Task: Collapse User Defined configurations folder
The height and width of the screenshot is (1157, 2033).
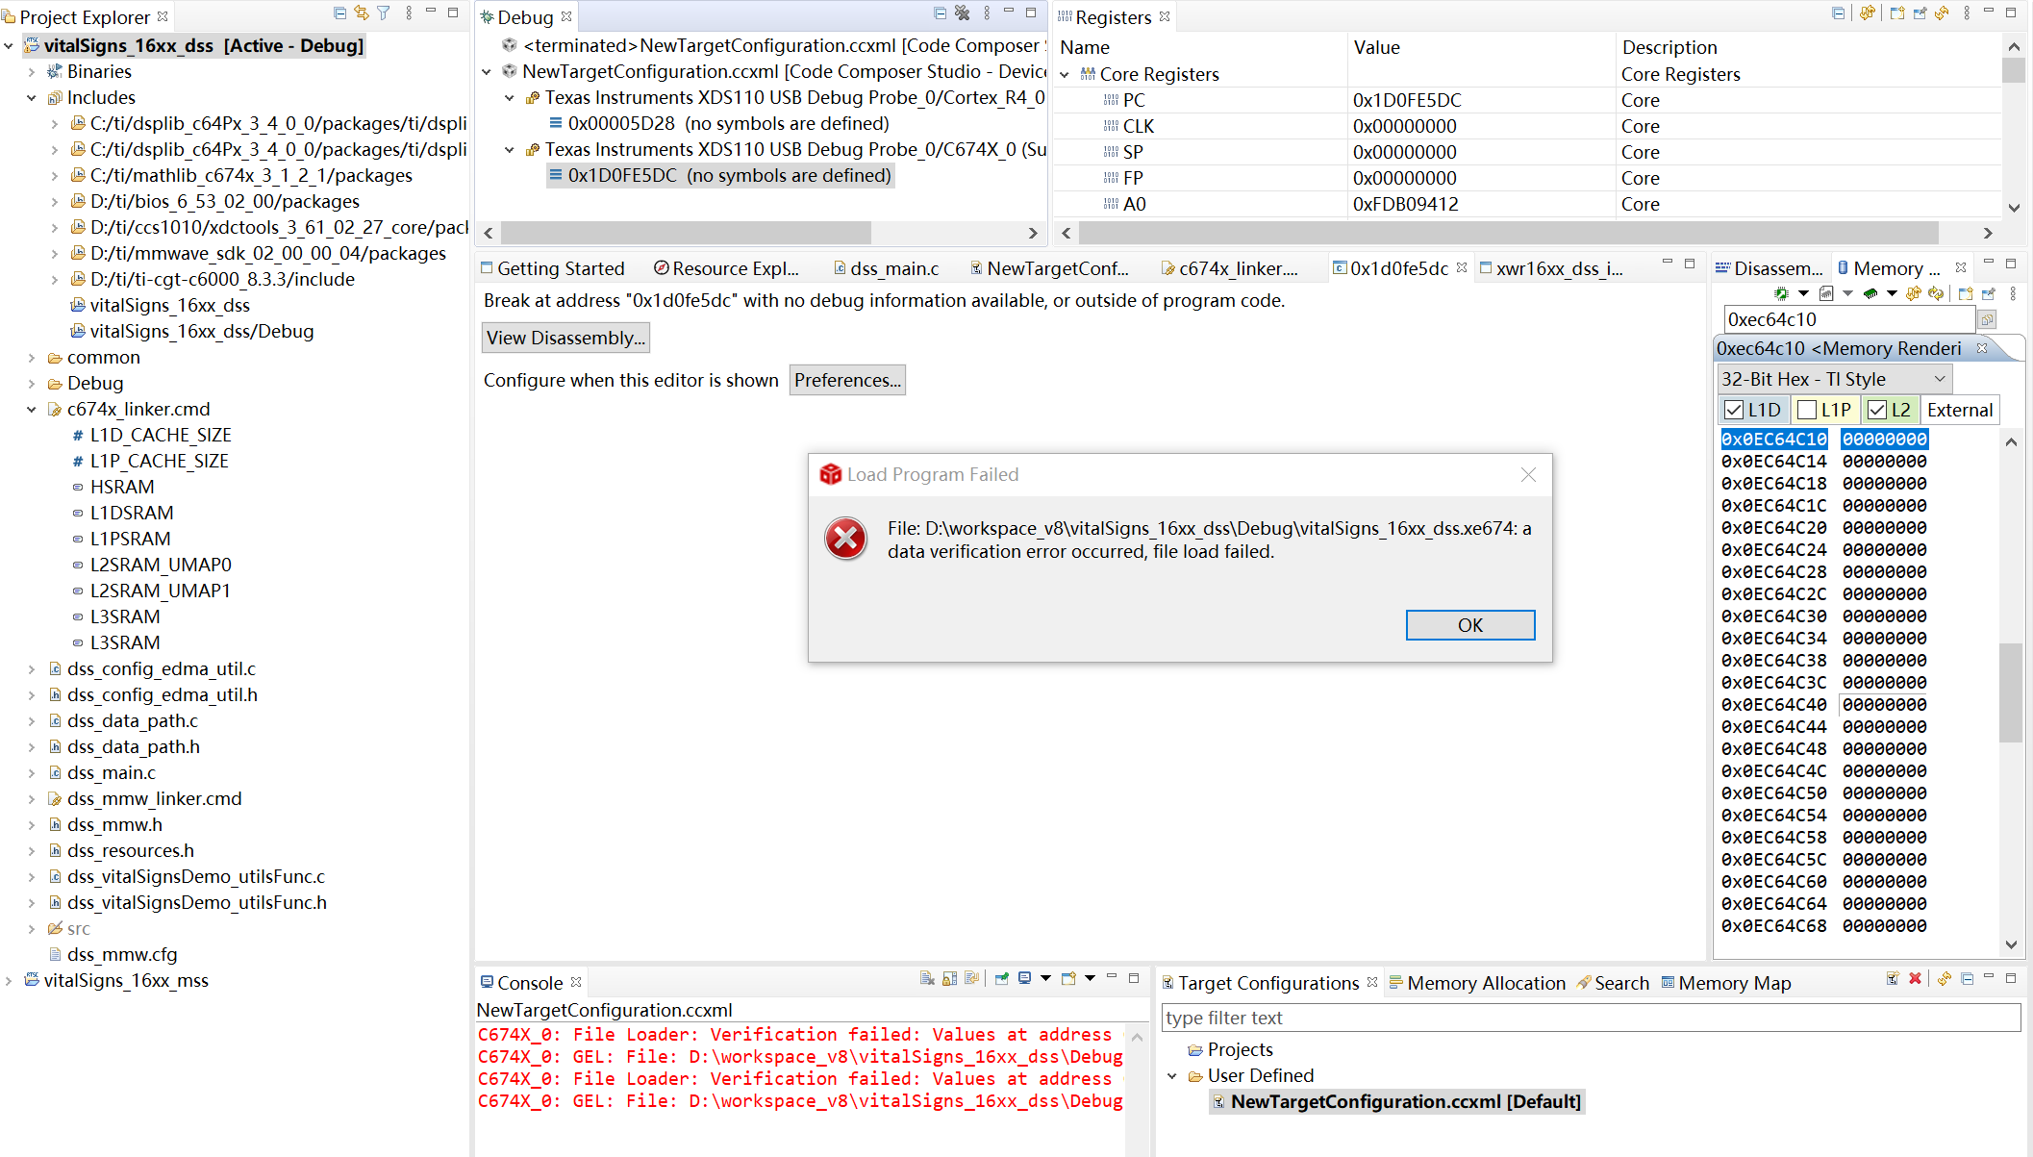Action: point(1172,1076)
